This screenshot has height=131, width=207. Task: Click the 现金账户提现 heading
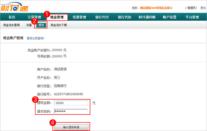coord(13,38)
